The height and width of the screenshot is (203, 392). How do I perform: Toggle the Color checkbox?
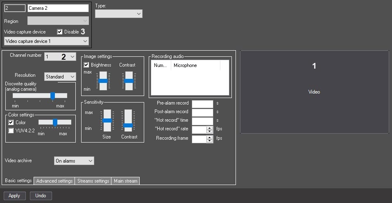point(11,123)
